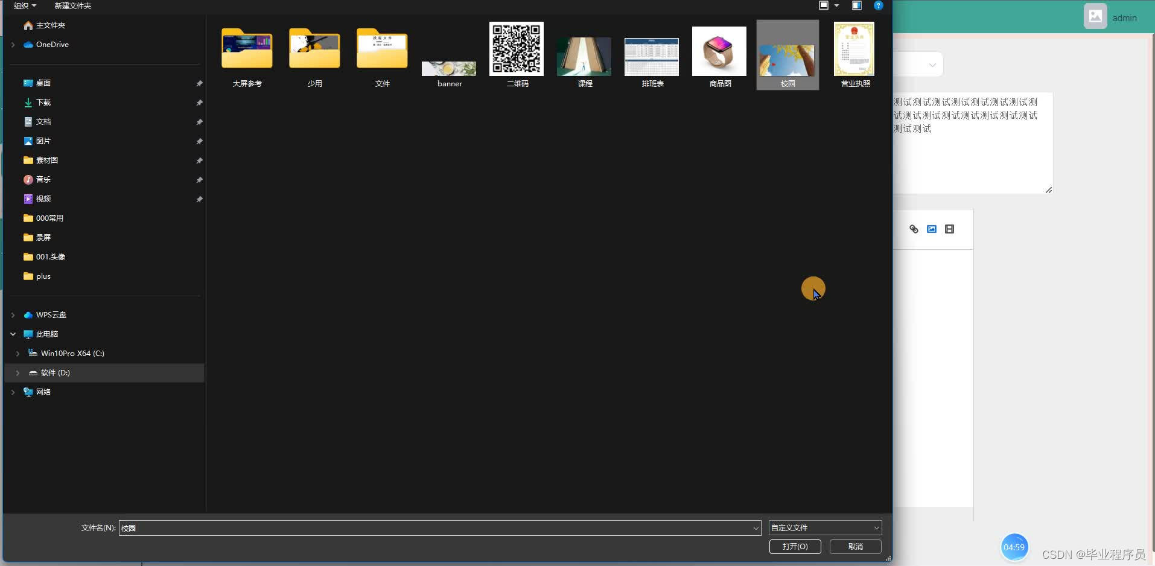The height and width of the screenshot is (566, 1155).
Task: Open the view layout dropdown arrow
Action: pos(836,5)
